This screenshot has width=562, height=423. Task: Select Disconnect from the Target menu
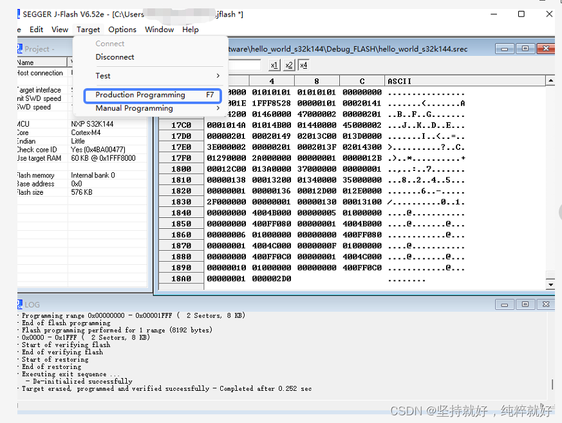[115, 57]
